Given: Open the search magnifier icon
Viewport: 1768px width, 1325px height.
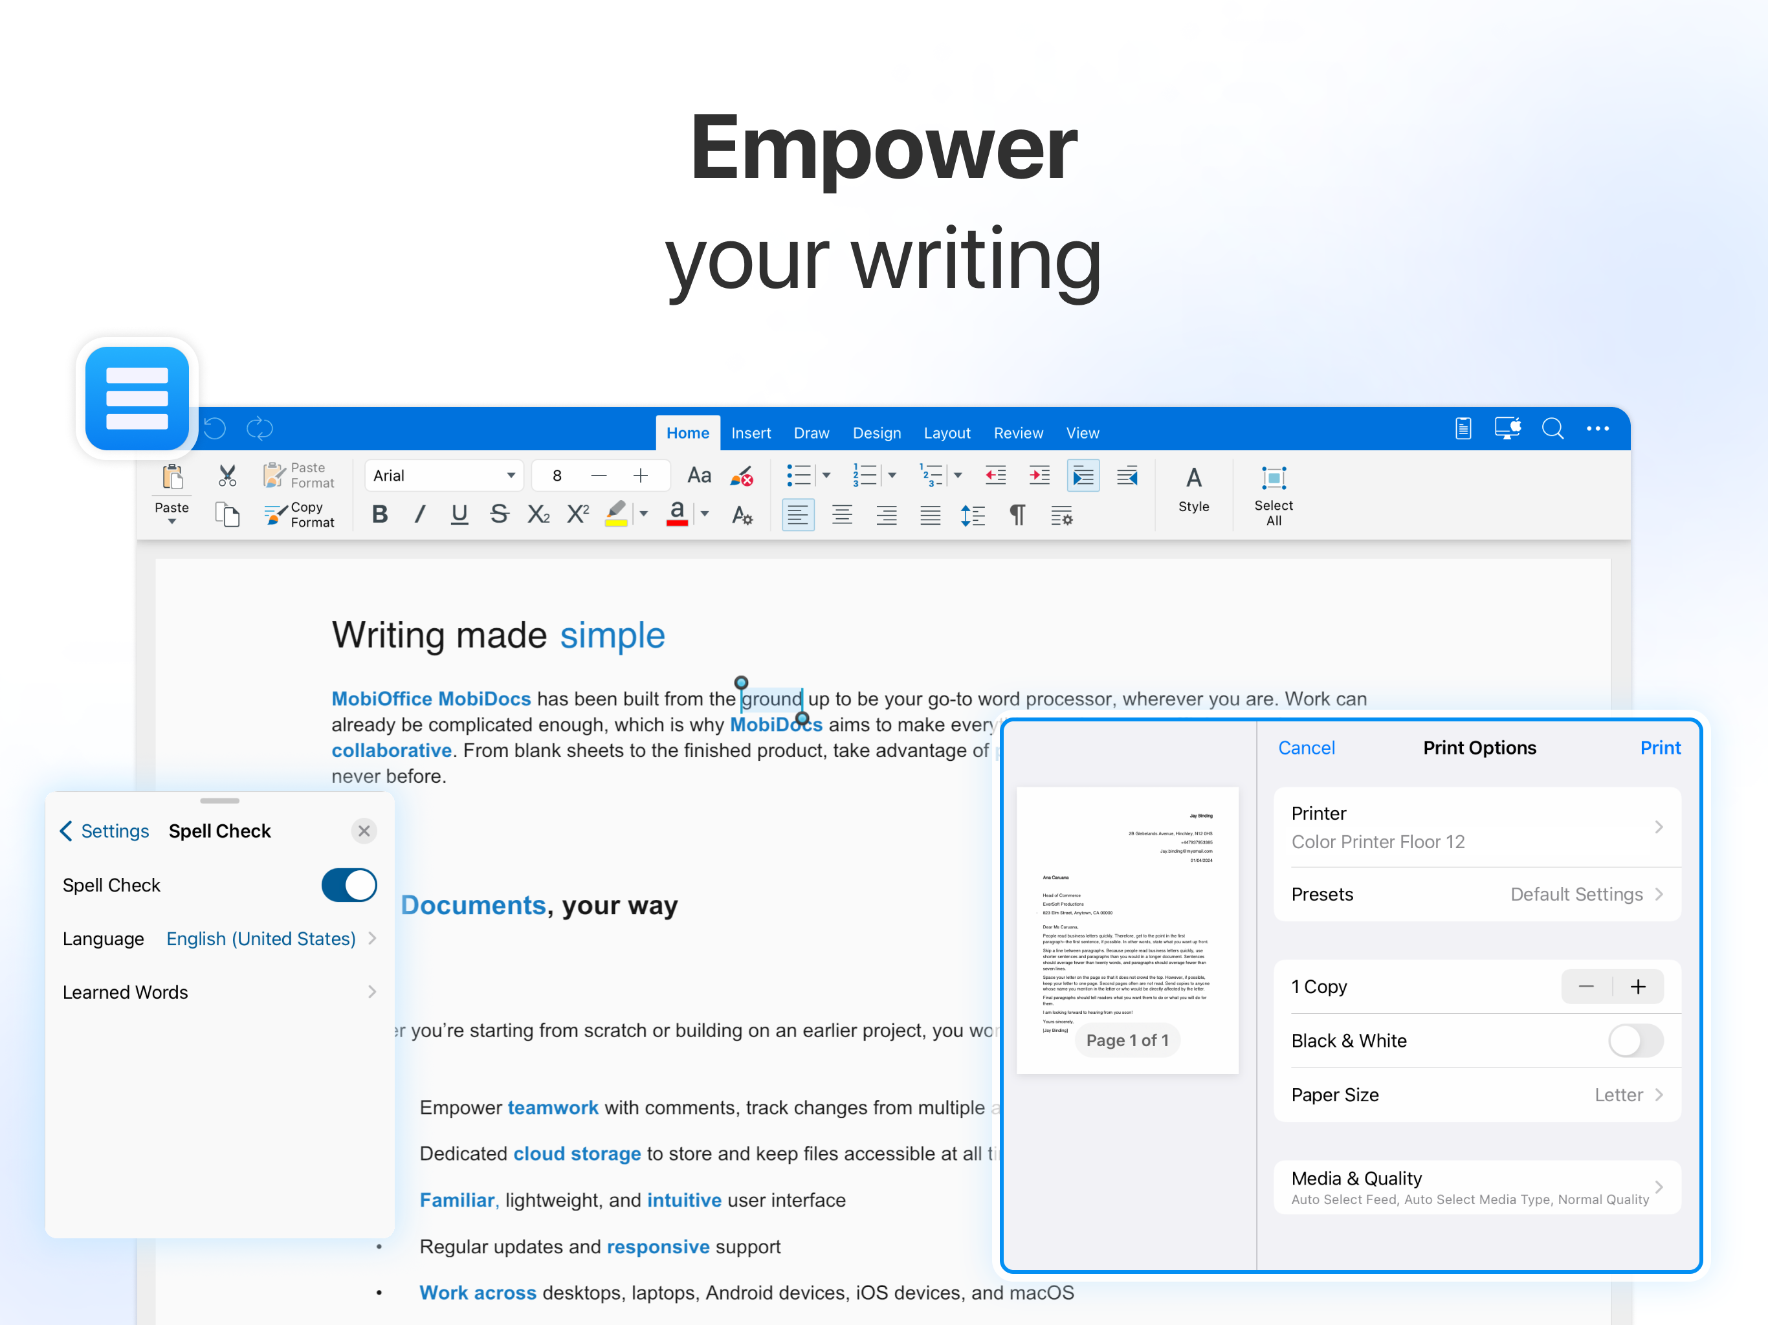Looking at the screenshot, I should pos(1553,429).
